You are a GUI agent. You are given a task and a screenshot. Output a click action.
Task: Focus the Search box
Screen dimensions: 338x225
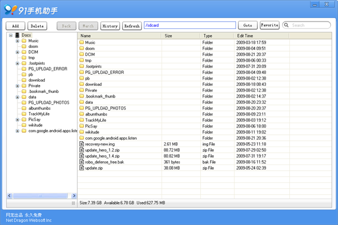pyautogui.click(x=306, y=25)
